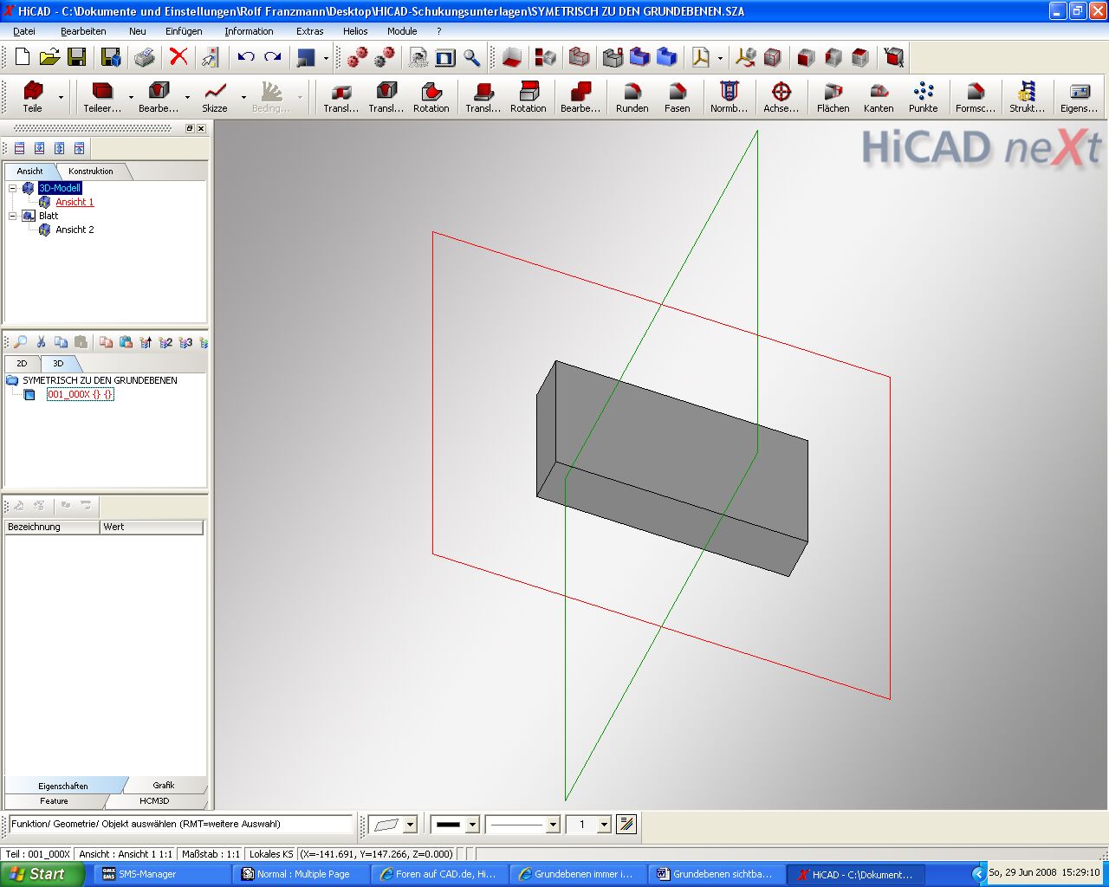Open dropdown arrow next to Skizze

(243, 97)
